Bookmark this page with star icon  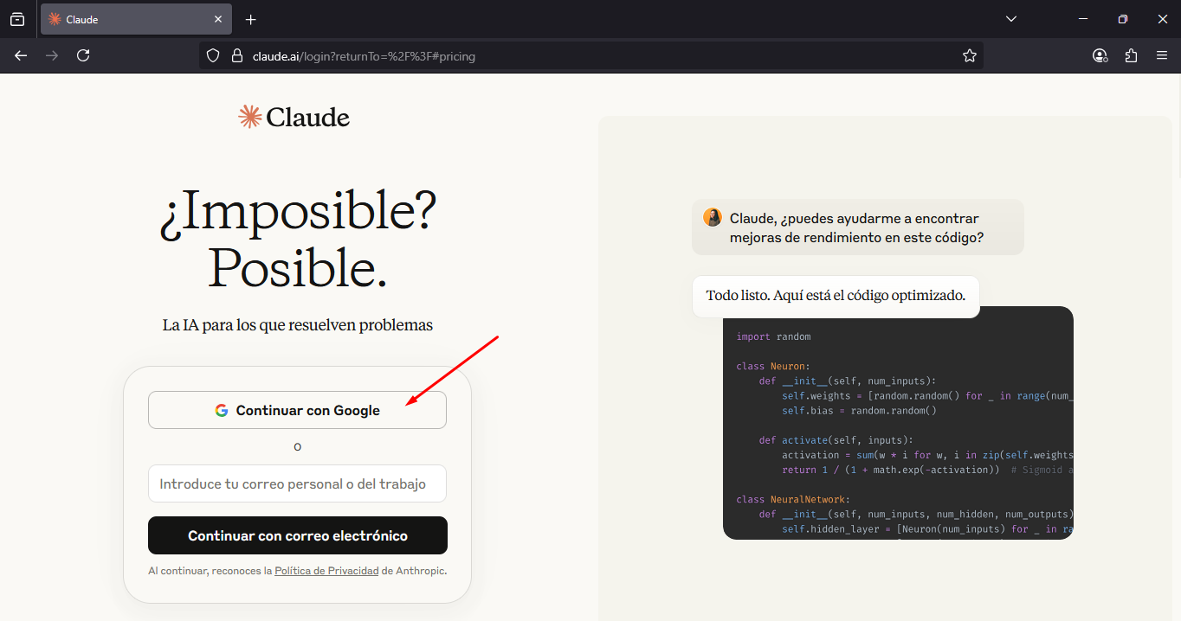pos(969,55)
